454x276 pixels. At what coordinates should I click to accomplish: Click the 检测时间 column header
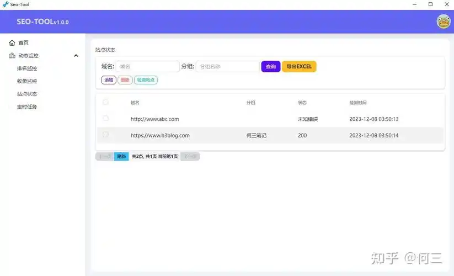pyautogui.click(x=358, y=103)
